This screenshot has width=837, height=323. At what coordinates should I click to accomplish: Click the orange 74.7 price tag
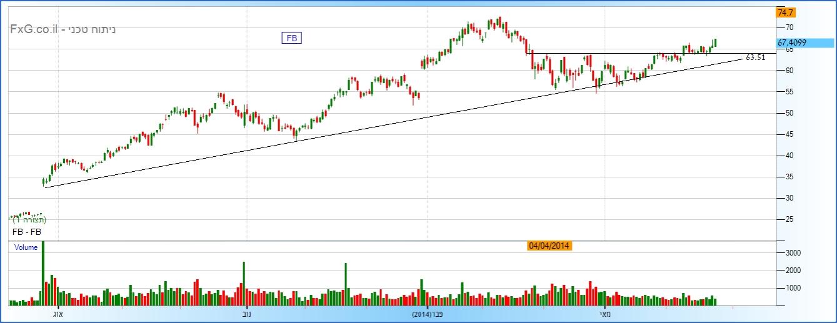pyautogui.click(x=785, y=12)
